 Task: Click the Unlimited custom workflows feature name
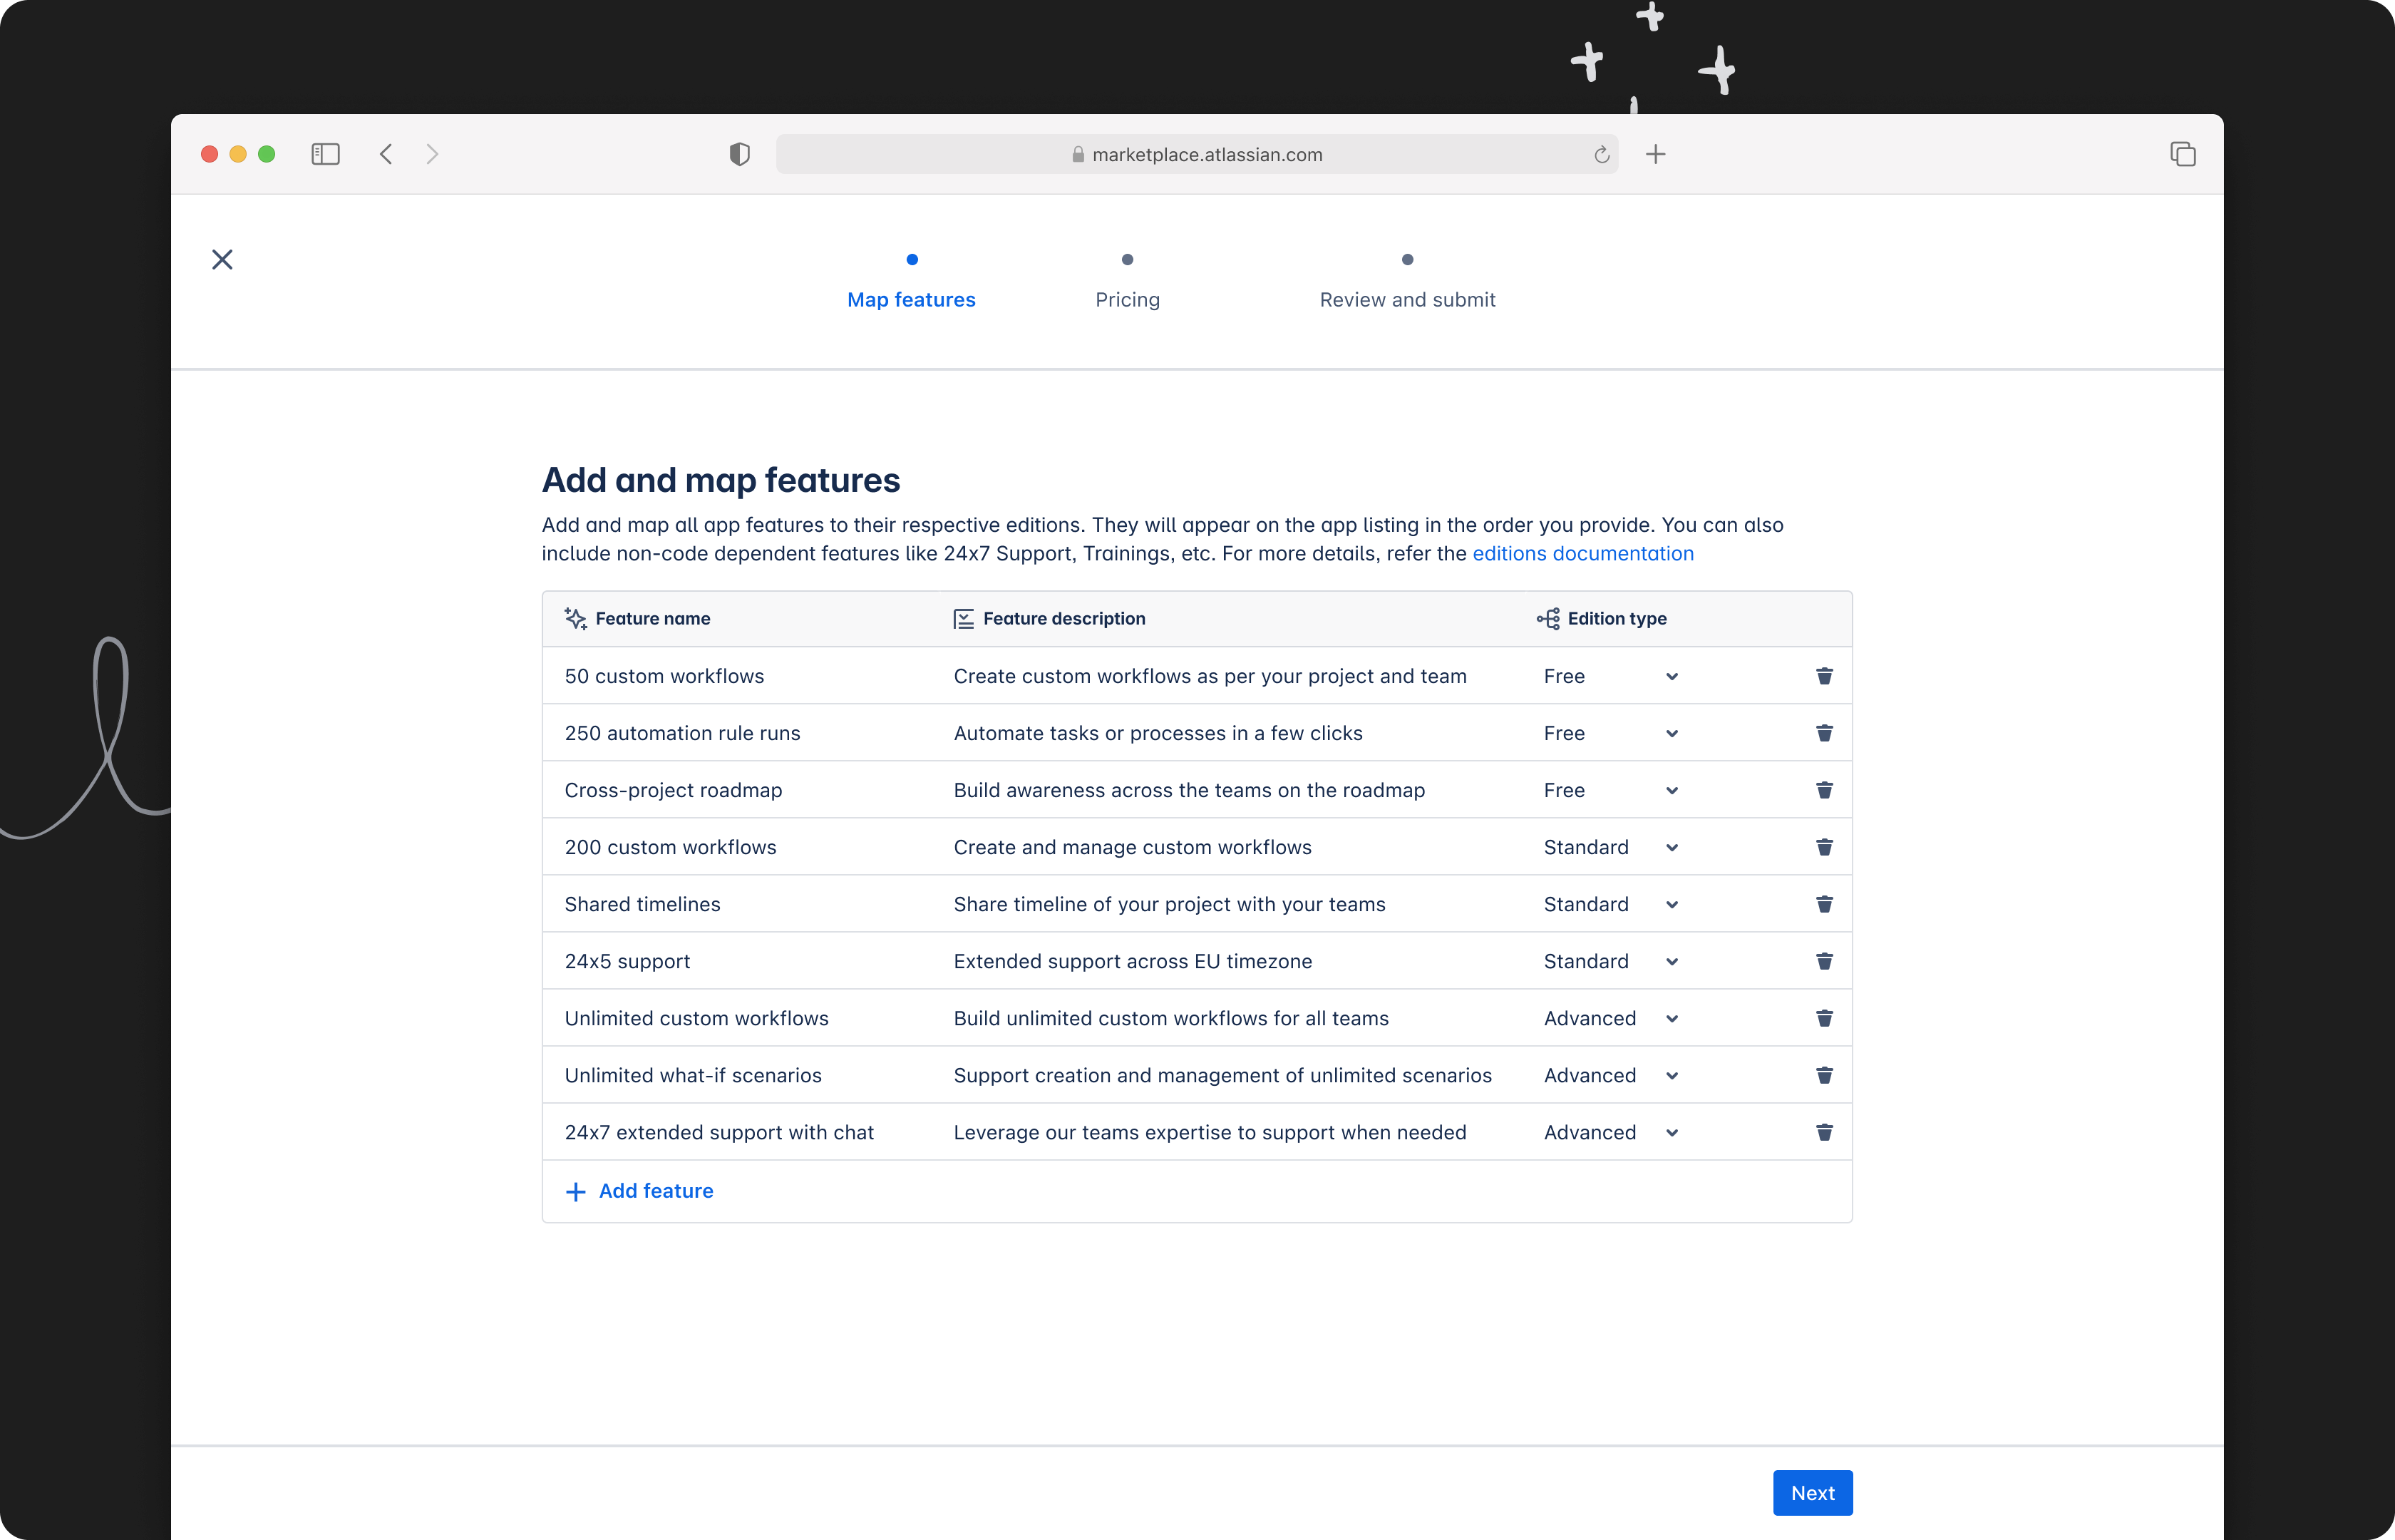pos(696,1018)
